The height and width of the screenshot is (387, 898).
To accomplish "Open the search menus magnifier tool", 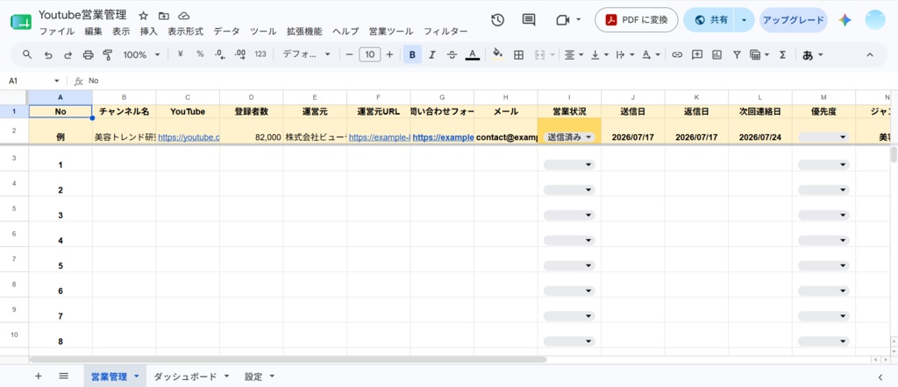I will (x=27, y=54).
